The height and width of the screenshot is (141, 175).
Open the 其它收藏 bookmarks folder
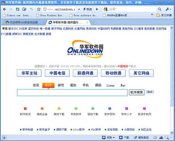coord(164,15)
